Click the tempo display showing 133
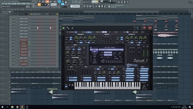This screenshot has height=109, width=193. [54, 5]
